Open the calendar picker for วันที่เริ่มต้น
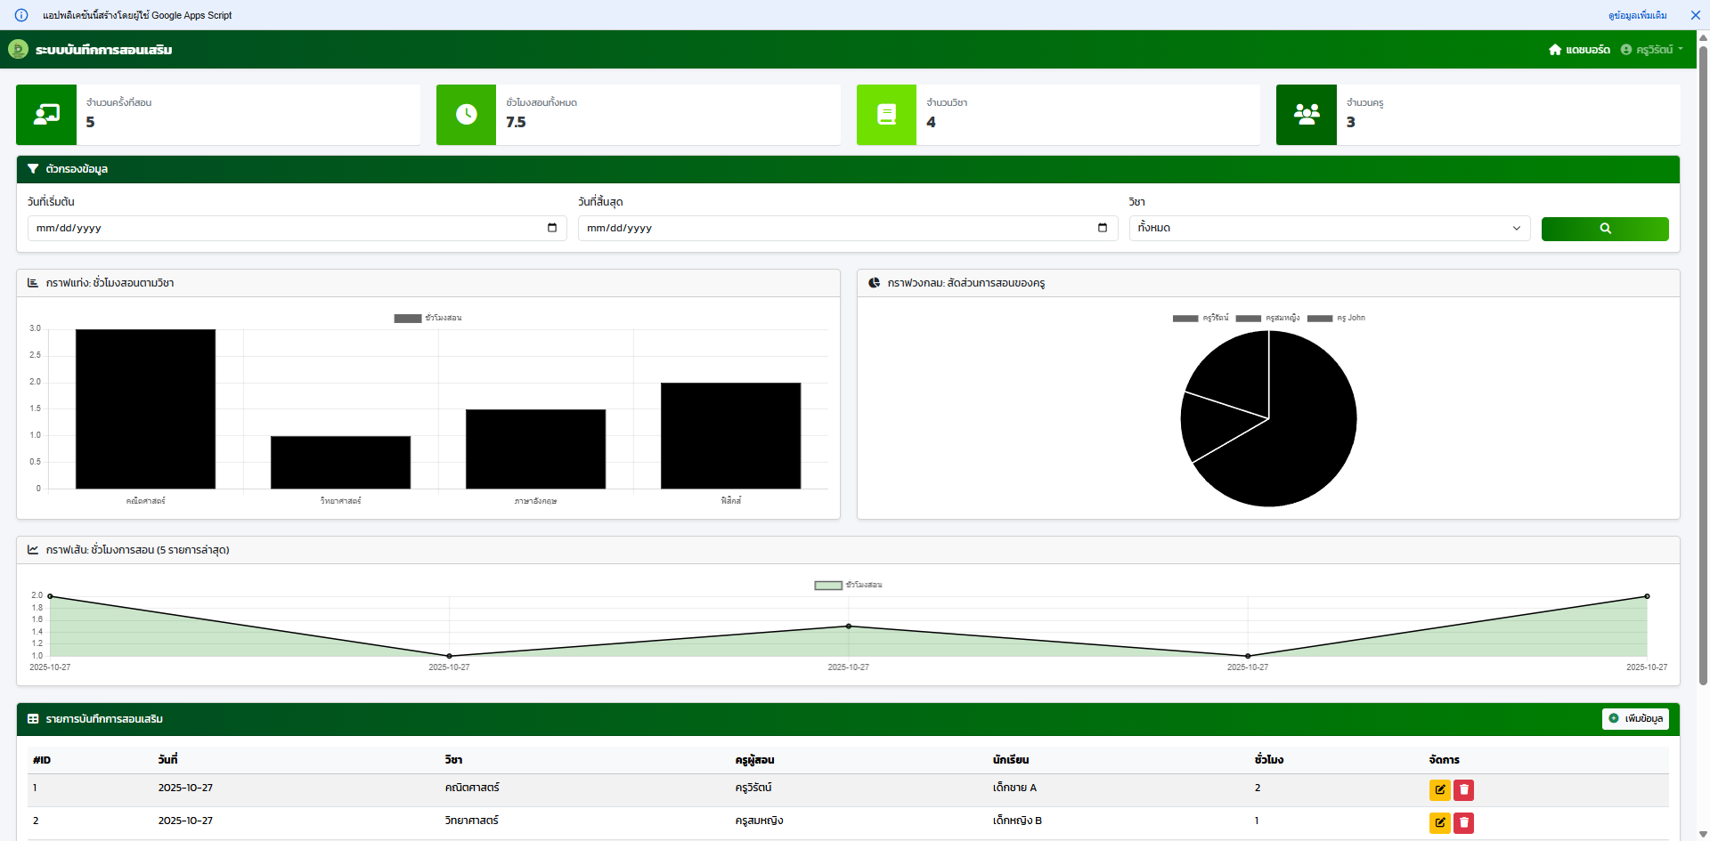The image size is (1710, 841). point(551,228)
